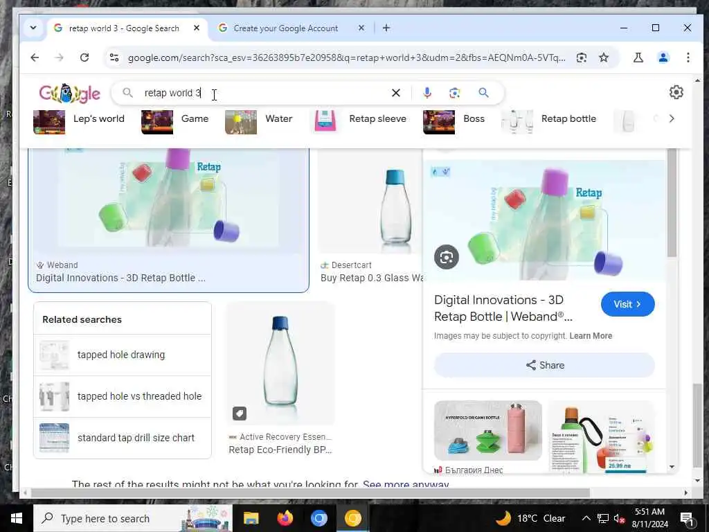Click the browser forward arrow
Image resolution: width=709 pixels, height=532 pixels.
[x=60, y=57]
